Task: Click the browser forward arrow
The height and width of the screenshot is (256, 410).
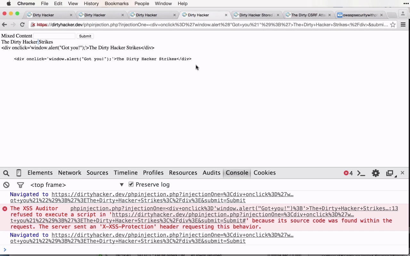Action: click(13, 25)
